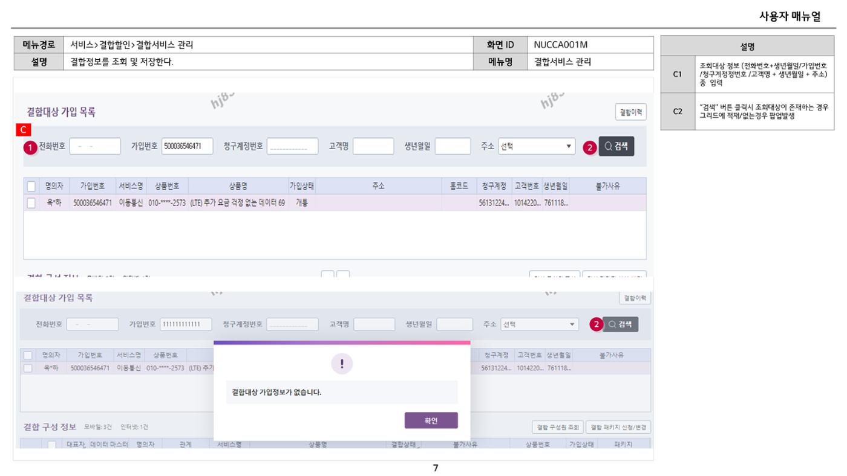Open 결합이력 in the upper panel

pyautogui.click(x=630, y=112)
